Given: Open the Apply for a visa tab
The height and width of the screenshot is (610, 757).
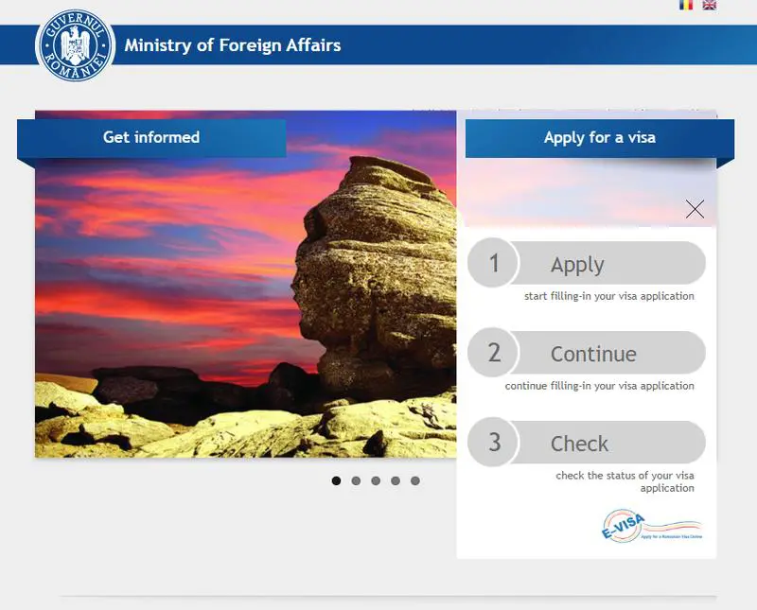Looking at the screenshot, I should point(600,138).
